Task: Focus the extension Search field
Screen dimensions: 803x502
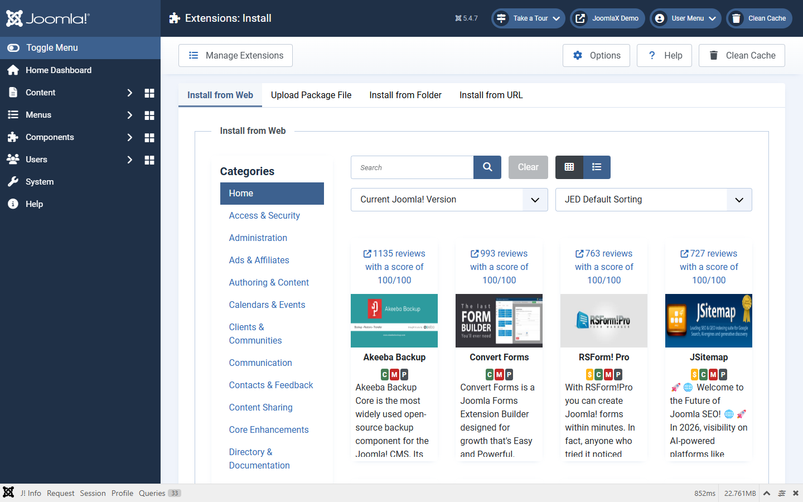Action: 412,167
